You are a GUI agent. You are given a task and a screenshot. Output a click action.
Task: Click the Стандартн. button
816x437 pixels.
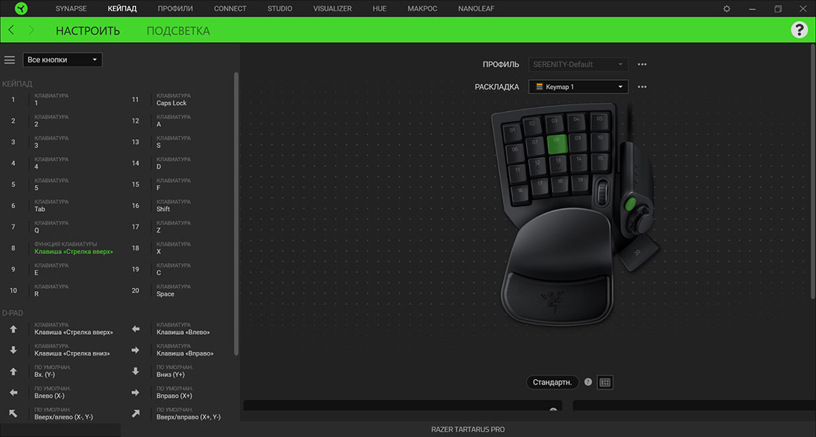click(x=551, y=381)
